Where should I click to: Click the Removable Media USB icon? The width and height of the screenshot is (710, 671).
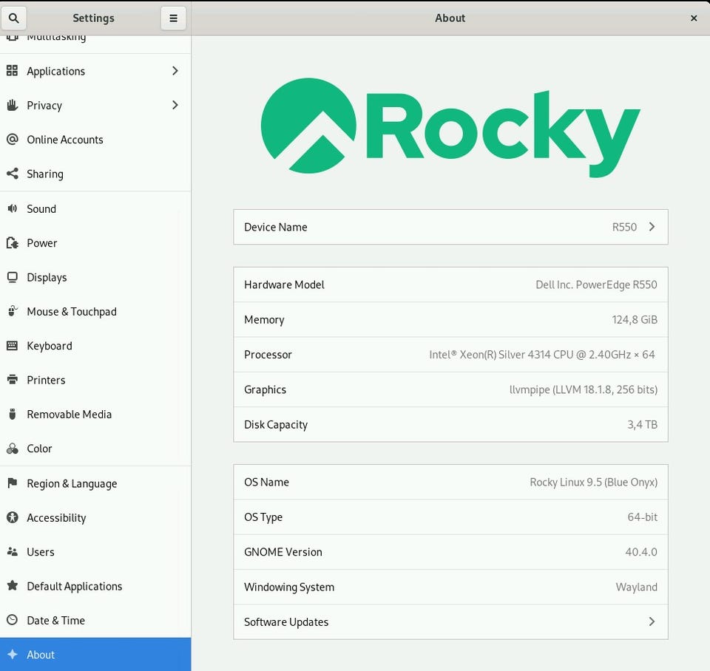pyautogui.click(x=13, y=414)
